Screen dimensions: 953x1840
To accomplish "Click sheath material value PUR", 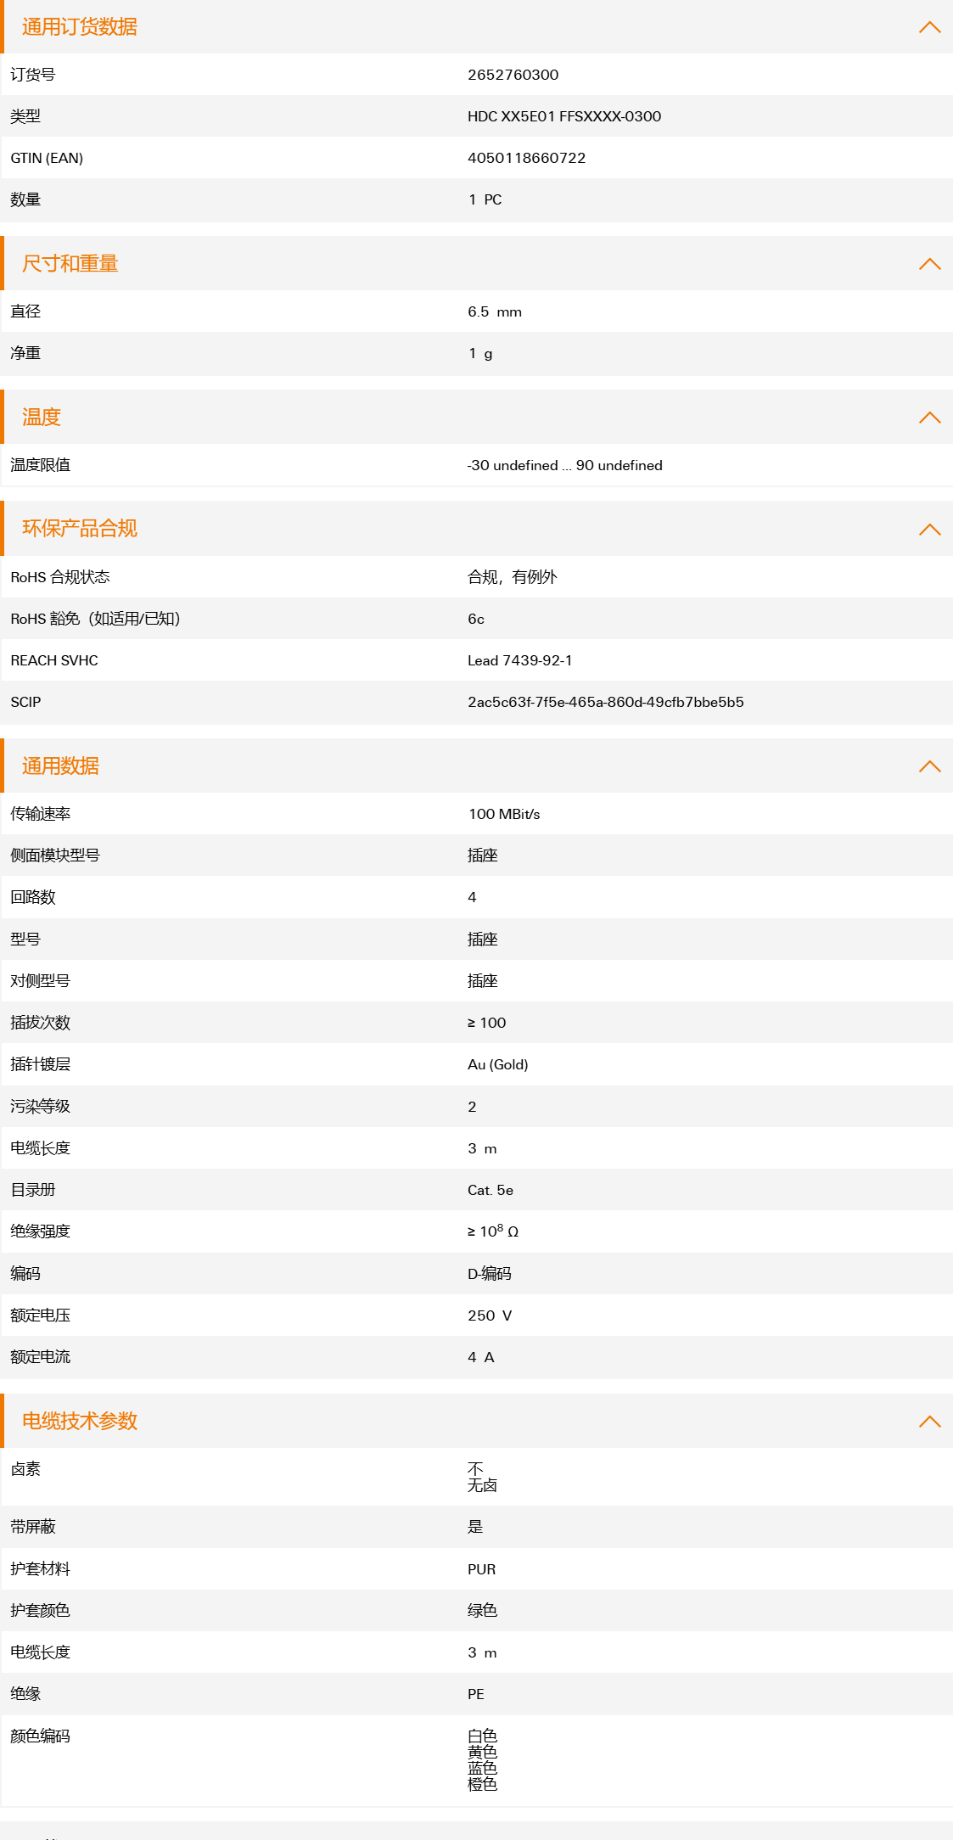I will coord(482,1569).
